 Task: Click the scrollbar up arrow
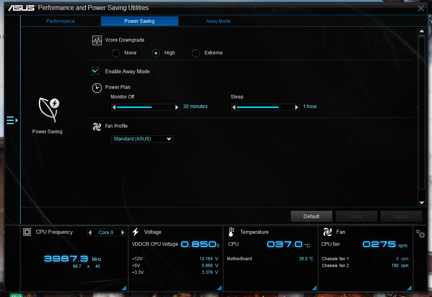click(x=422, y=31)
